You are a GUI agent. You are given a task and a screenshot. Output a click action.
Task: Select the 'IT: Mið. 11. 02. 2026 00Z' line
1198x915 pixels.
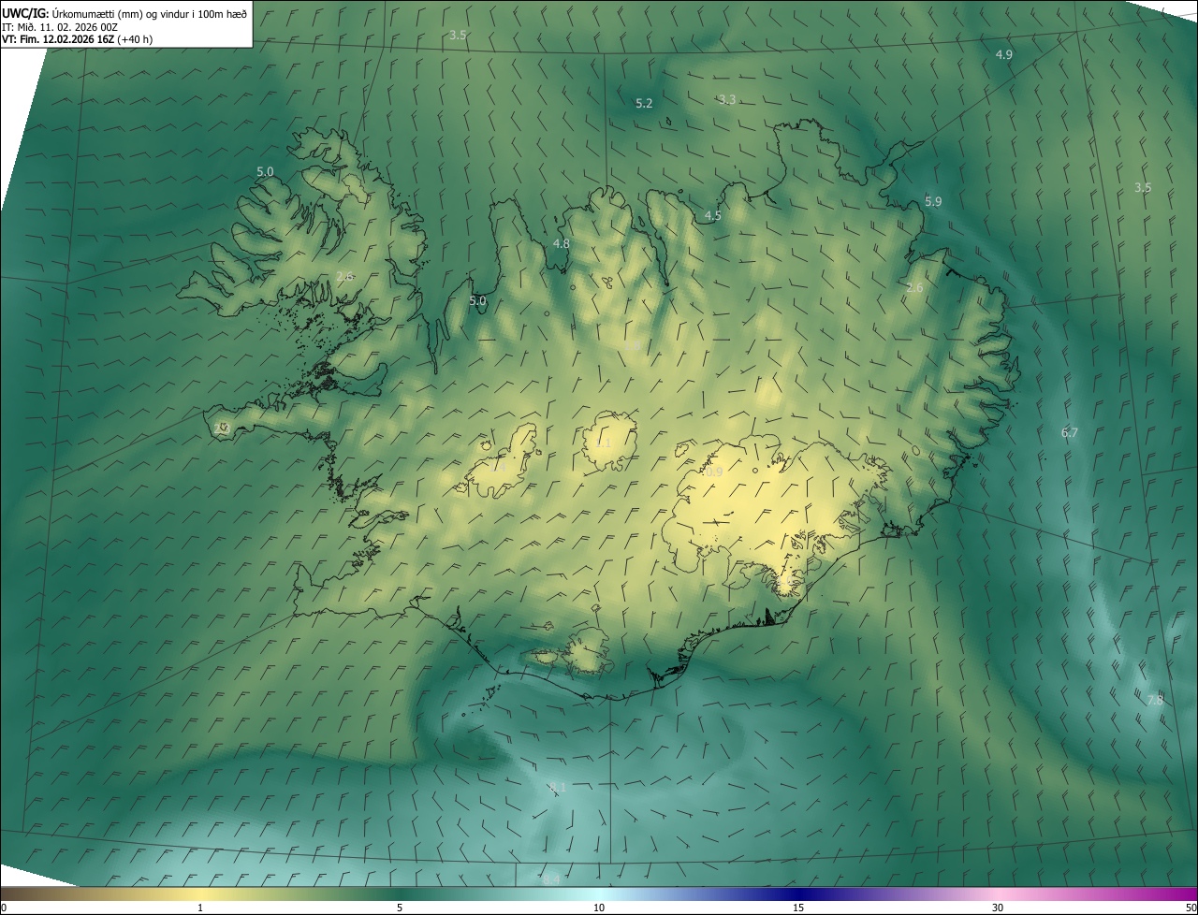tap(59, 27)
